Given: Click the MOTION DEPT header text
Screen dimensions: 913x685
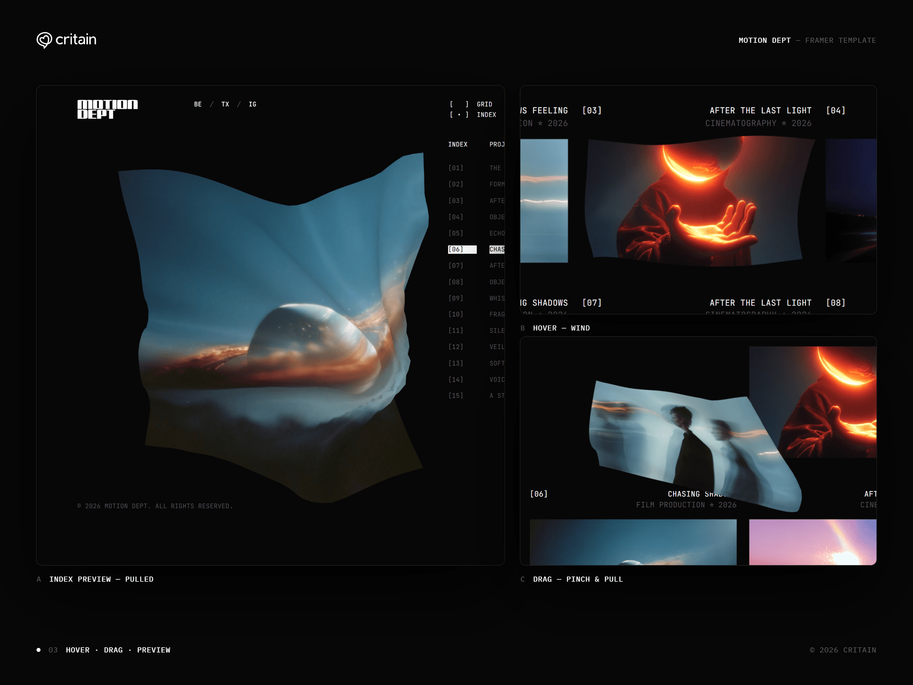Looking at the screenshot, I should (765, 40).
